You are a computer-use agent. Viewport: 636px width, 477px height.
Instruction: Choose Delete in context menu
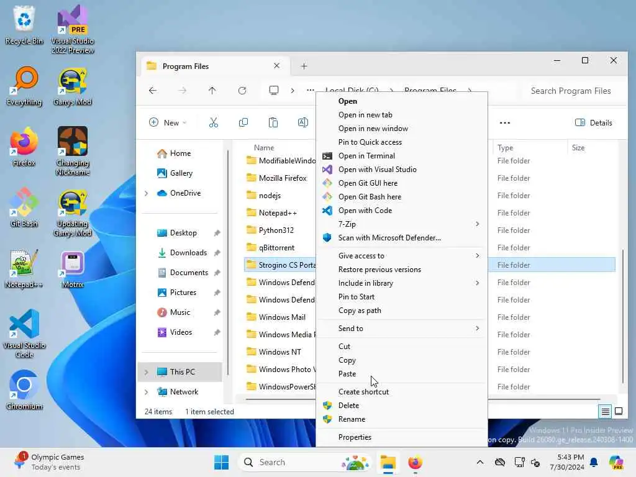(x=402, y=405)
